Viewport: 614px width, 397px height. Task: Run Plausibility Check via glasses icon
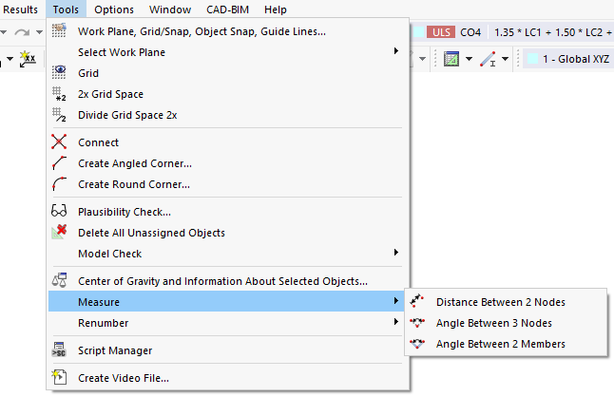point(59,212)
